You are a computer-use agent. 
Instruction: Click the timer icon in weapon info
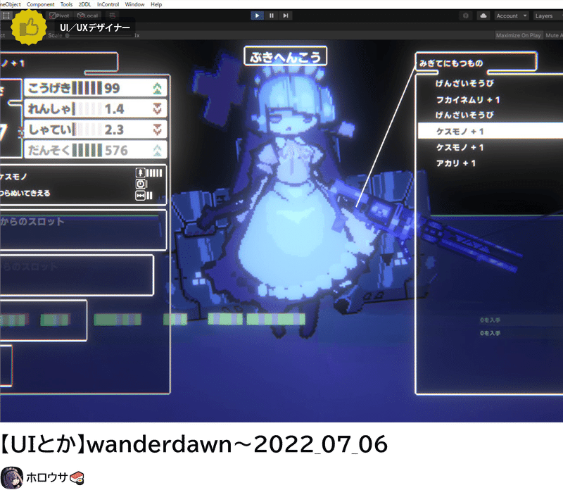tap(140, 184)
